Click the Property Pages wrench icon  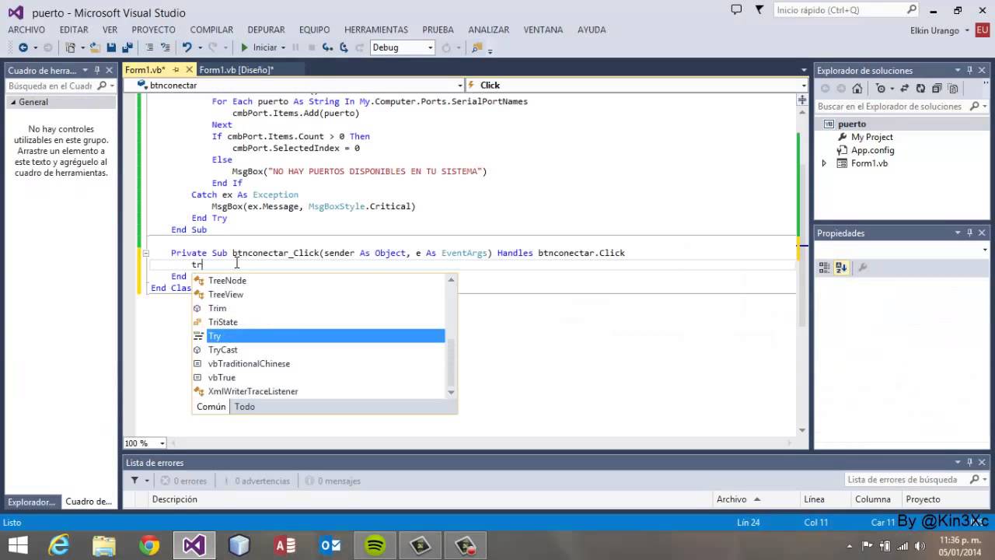[862, 268]
